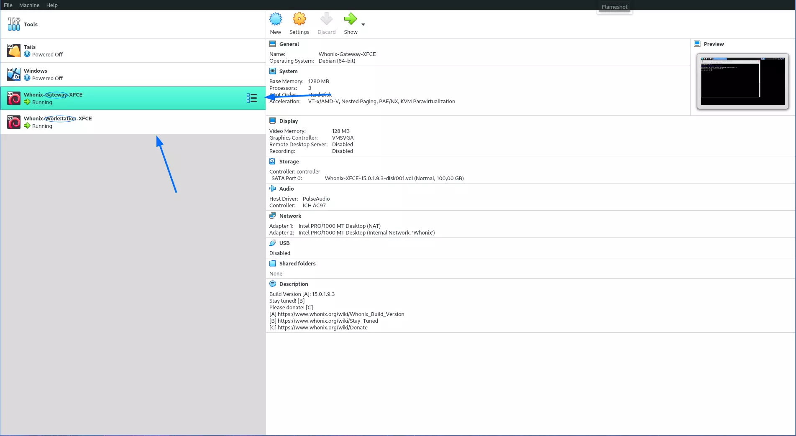The width and height of the screenshot is (796, 436).
Task: Open the File menu
Action: (x=8, y=5)
